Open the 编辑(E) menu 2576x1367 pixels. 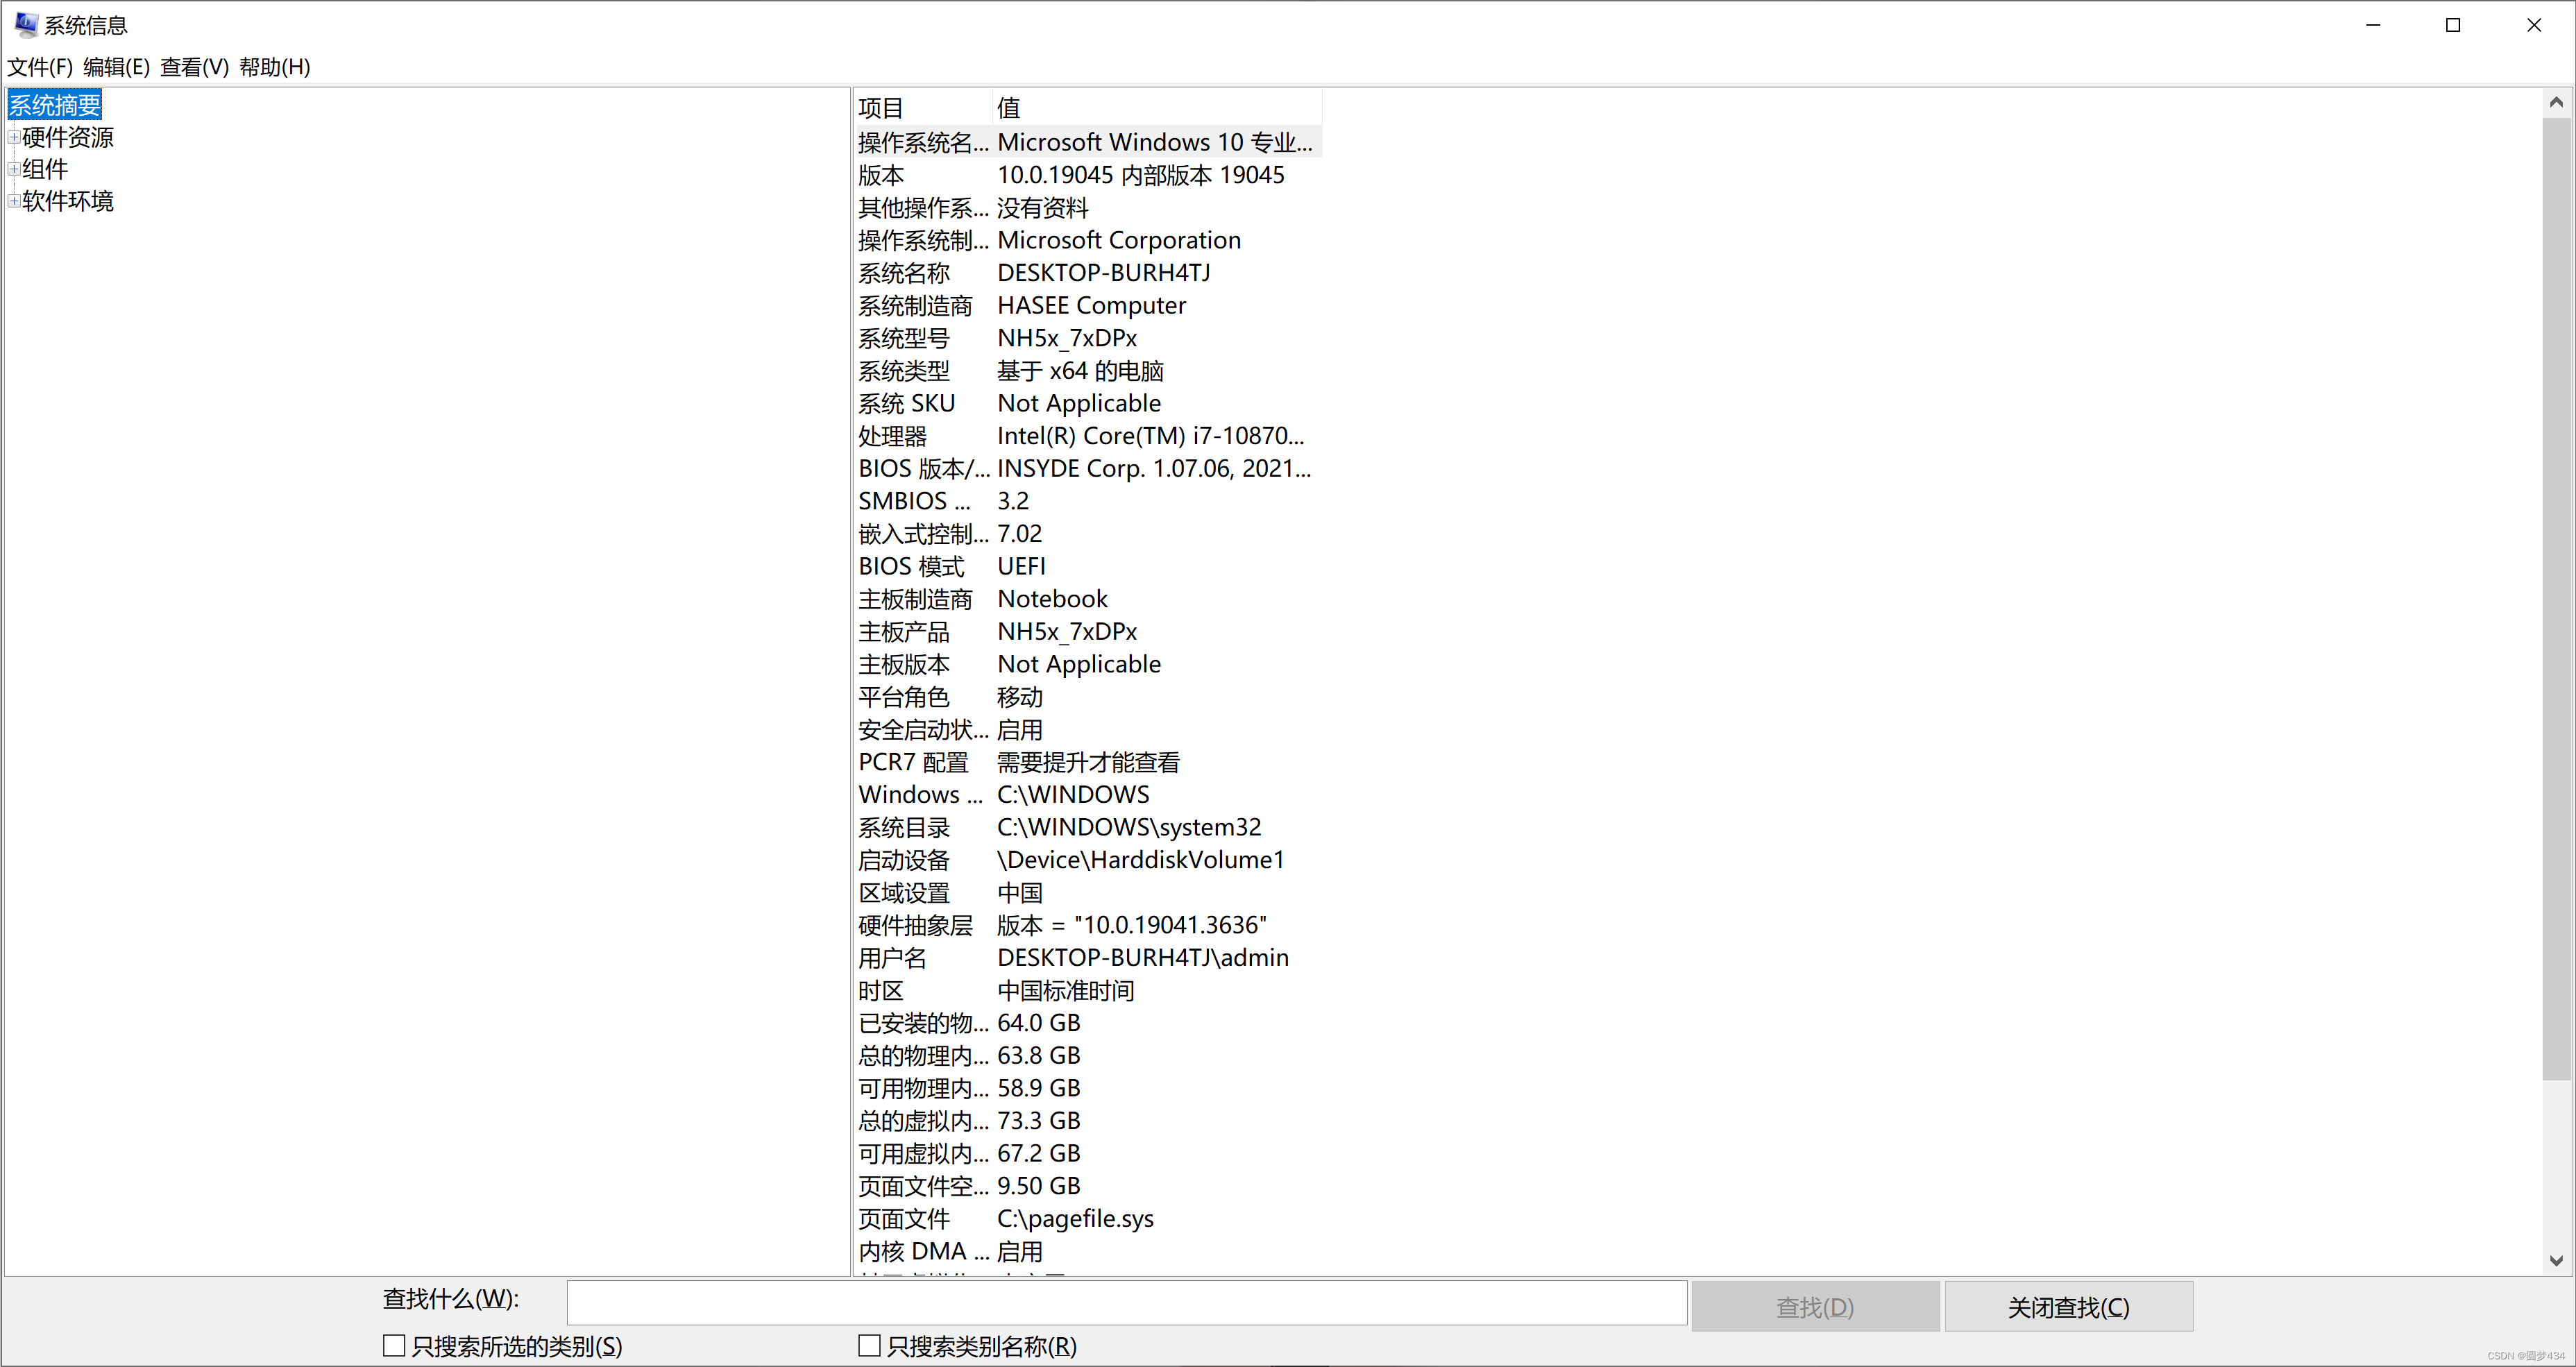116,67
